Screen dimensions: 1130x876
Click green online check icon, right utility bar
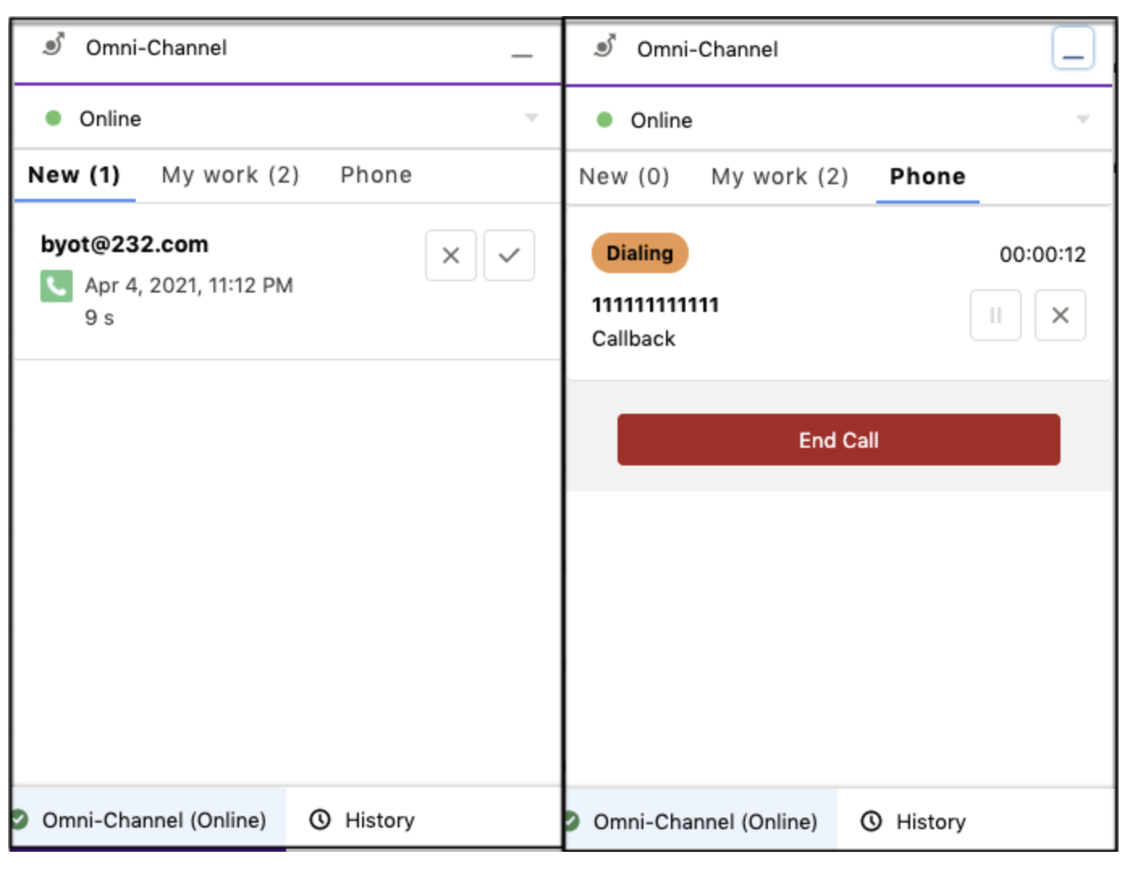[x=571, y=821]
